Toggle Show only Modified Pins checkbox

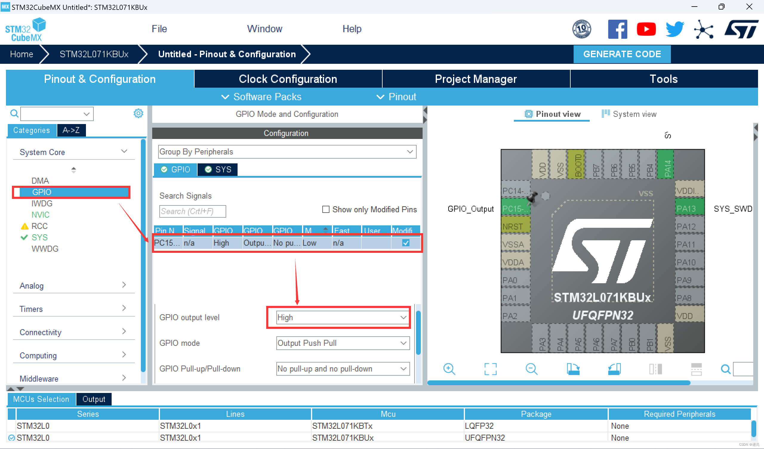click(326, 209)
